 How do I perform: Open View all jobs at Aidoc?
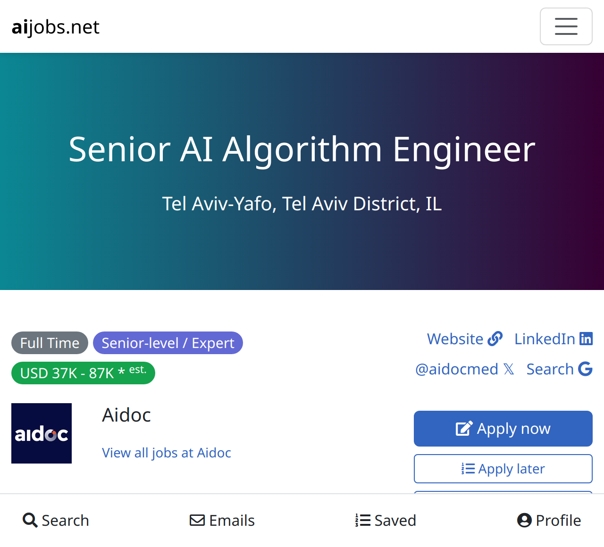point(167,453)
